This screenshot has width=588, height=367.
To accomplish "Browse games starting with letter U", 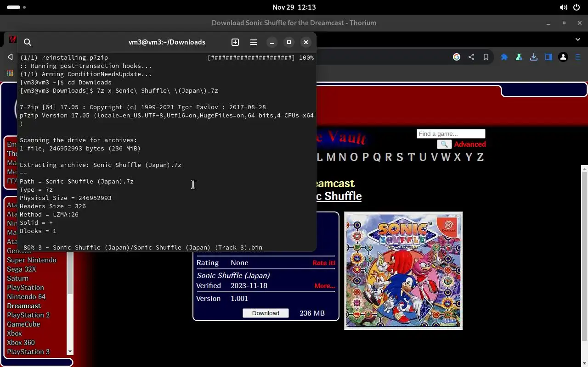I will [423, 157].
